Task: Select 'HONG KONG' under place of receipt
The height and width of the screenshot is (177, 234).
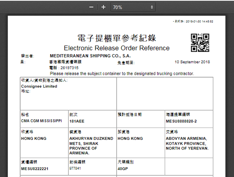Action: click(34, 139)
